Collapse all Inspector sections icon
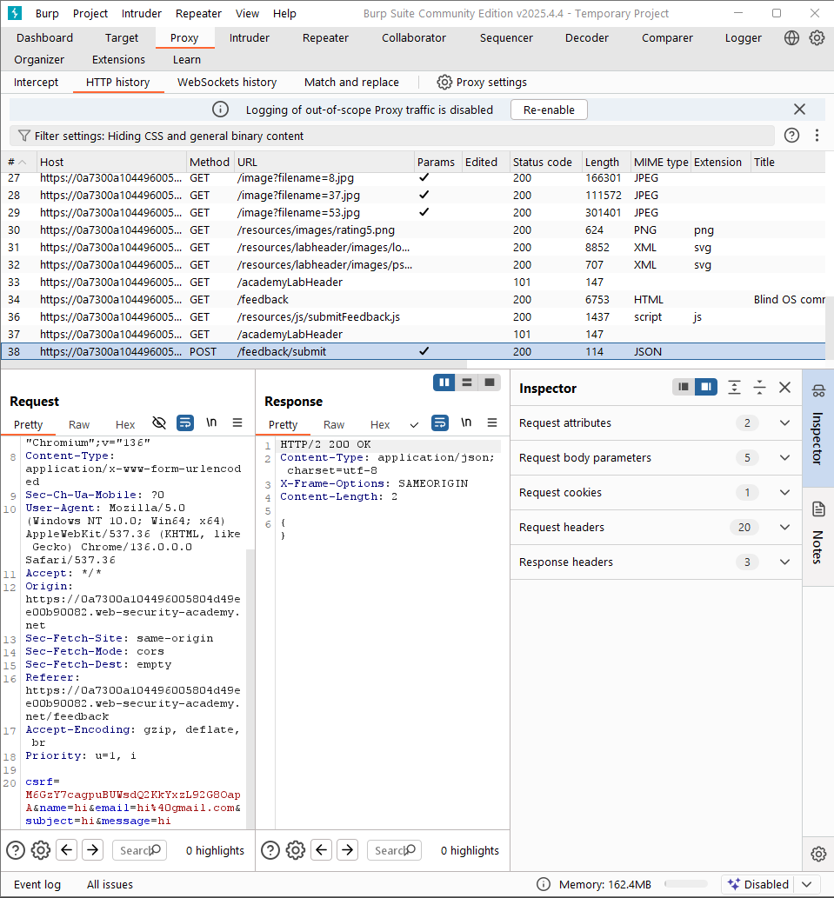 click(759, 388)
